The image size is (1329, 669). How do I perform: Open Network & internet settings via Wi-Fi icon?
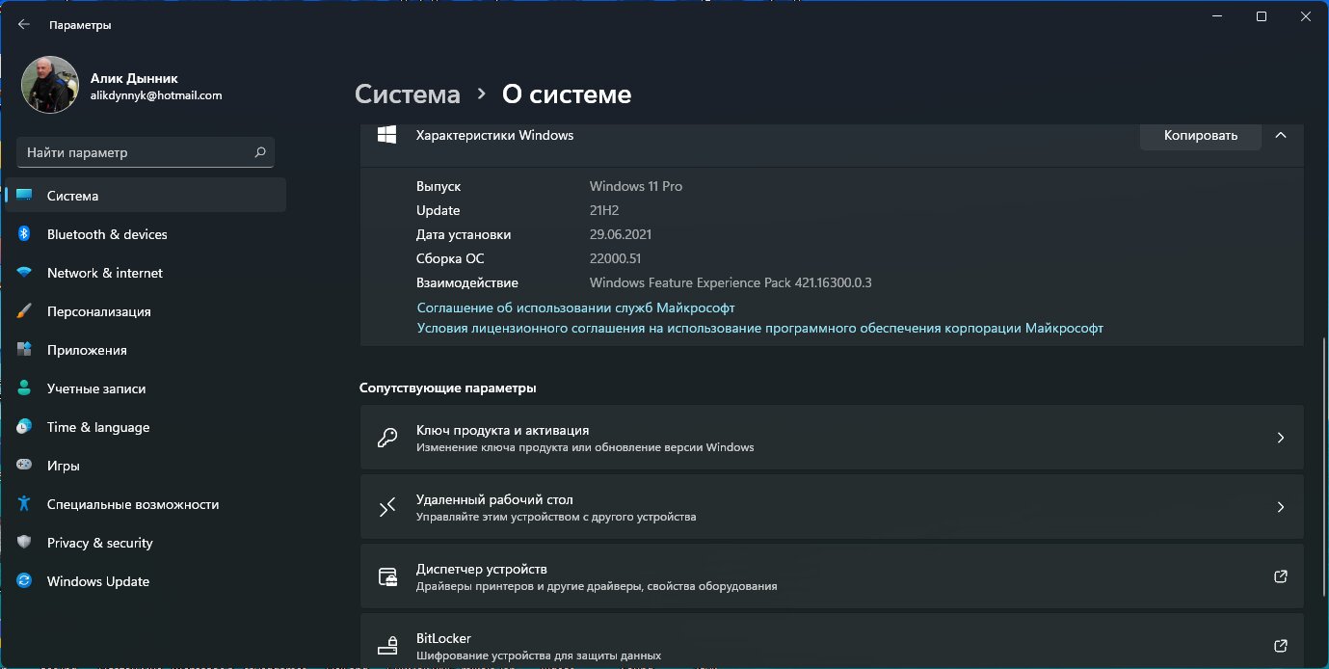(25, 273)
